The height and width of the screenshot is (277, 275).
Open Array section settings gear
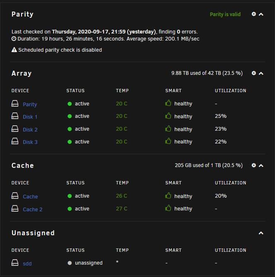(x=253, y=73)
